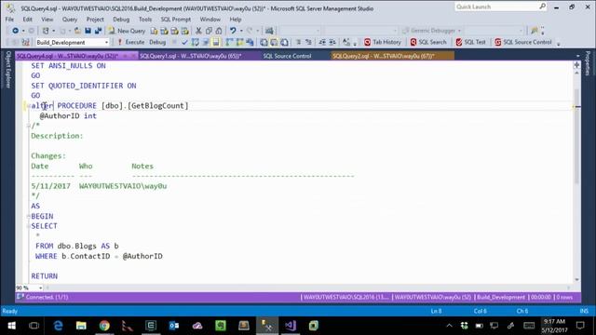This screenshot has height=335, width=596.
Task: Open the File menu
Action: 9,19
